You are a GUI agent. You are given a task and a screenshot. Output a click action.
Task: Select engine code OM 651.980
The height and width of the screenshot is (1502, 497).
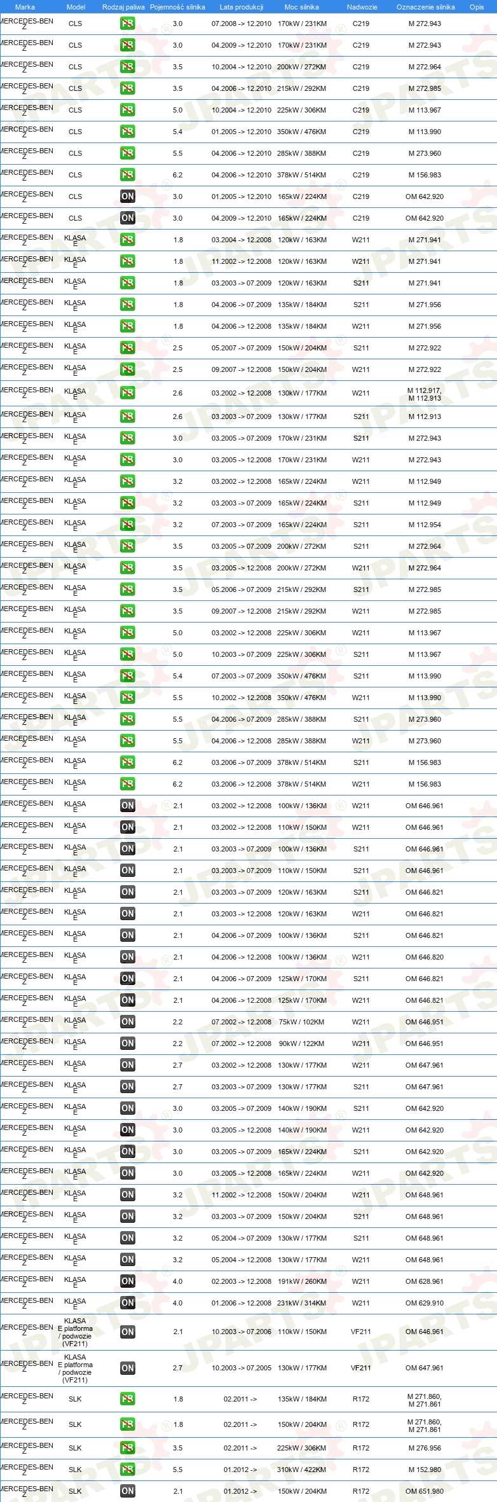(425, 1491)
